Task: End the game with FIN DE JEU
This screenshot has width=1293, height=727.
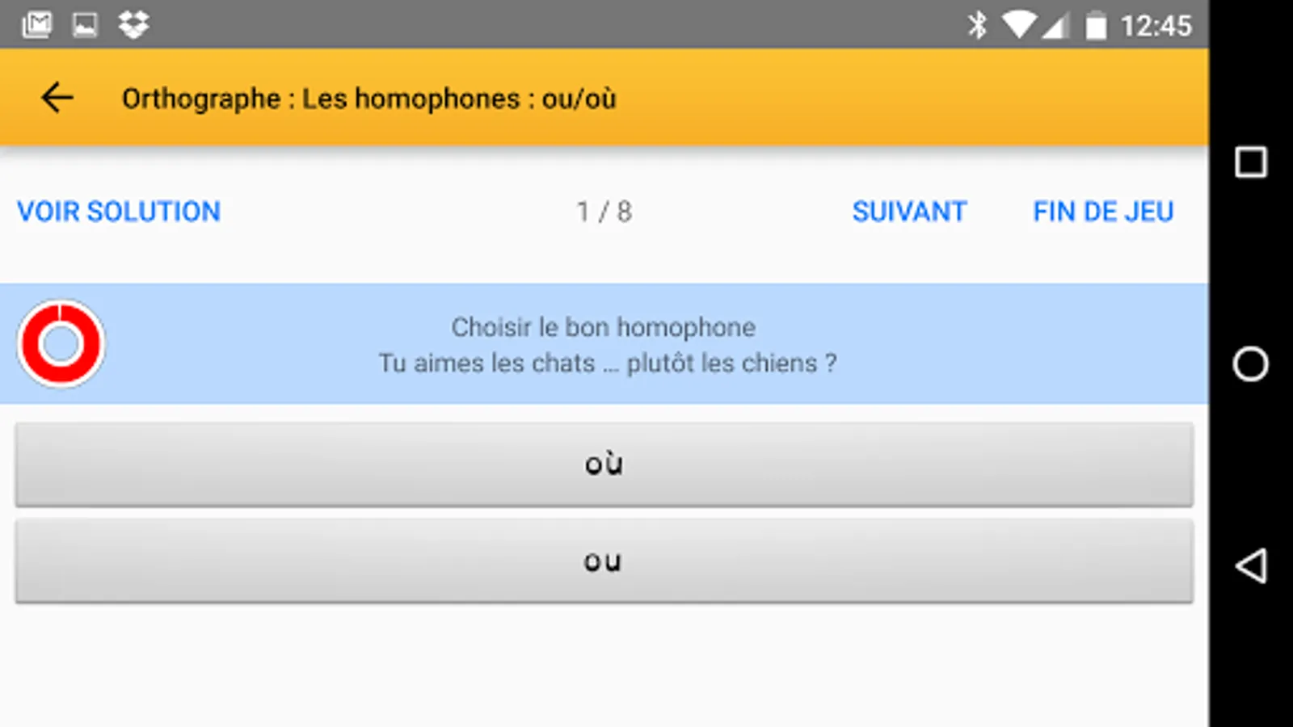Action: click(1103, 212)
